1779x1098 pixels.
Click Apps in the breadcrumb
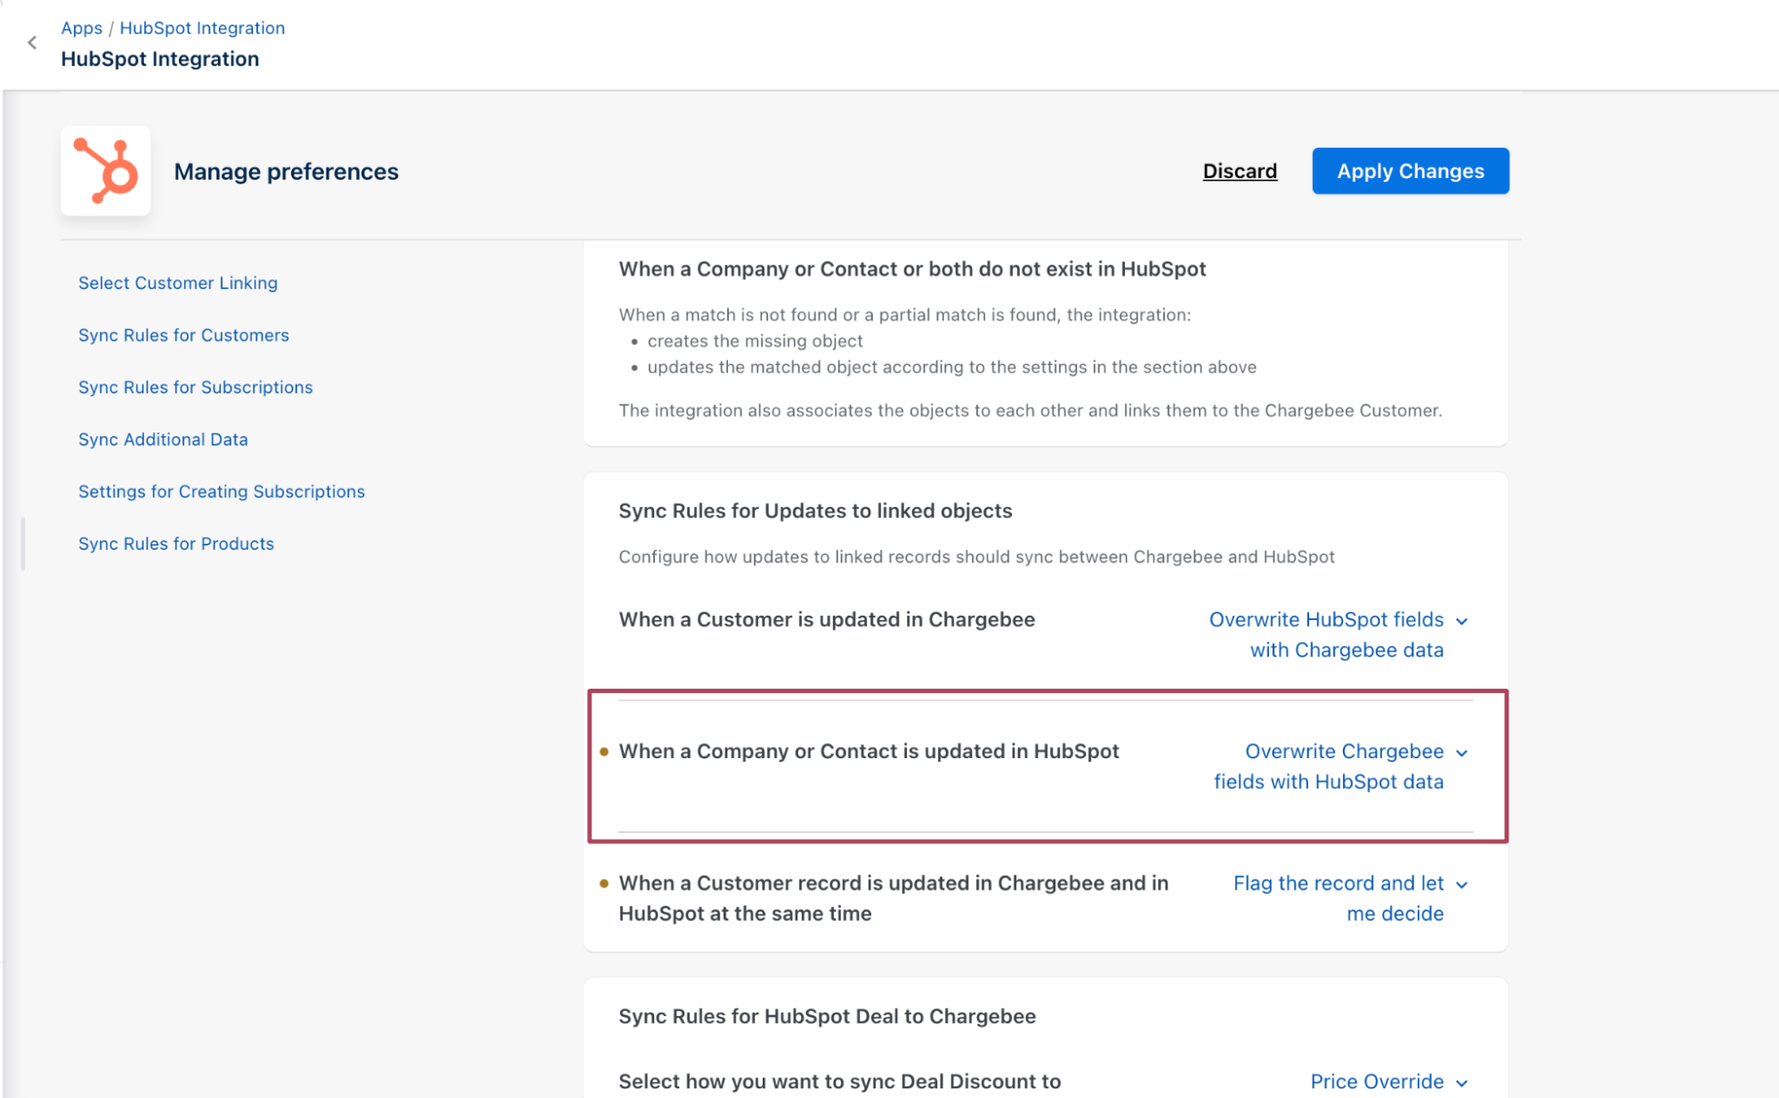click(81, 28)
